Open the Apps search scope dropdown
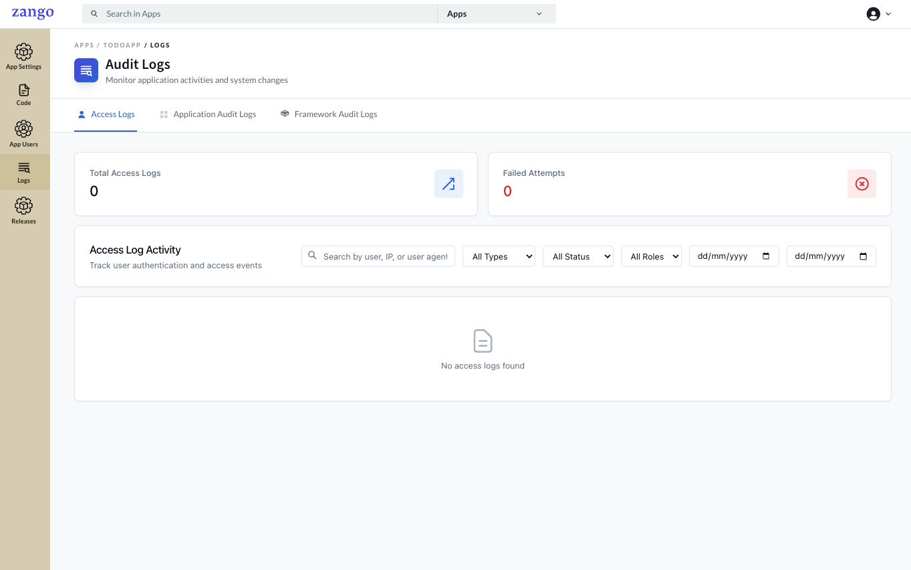The height and width of the screenshot is (570, 911). click(x=497, y=13)
